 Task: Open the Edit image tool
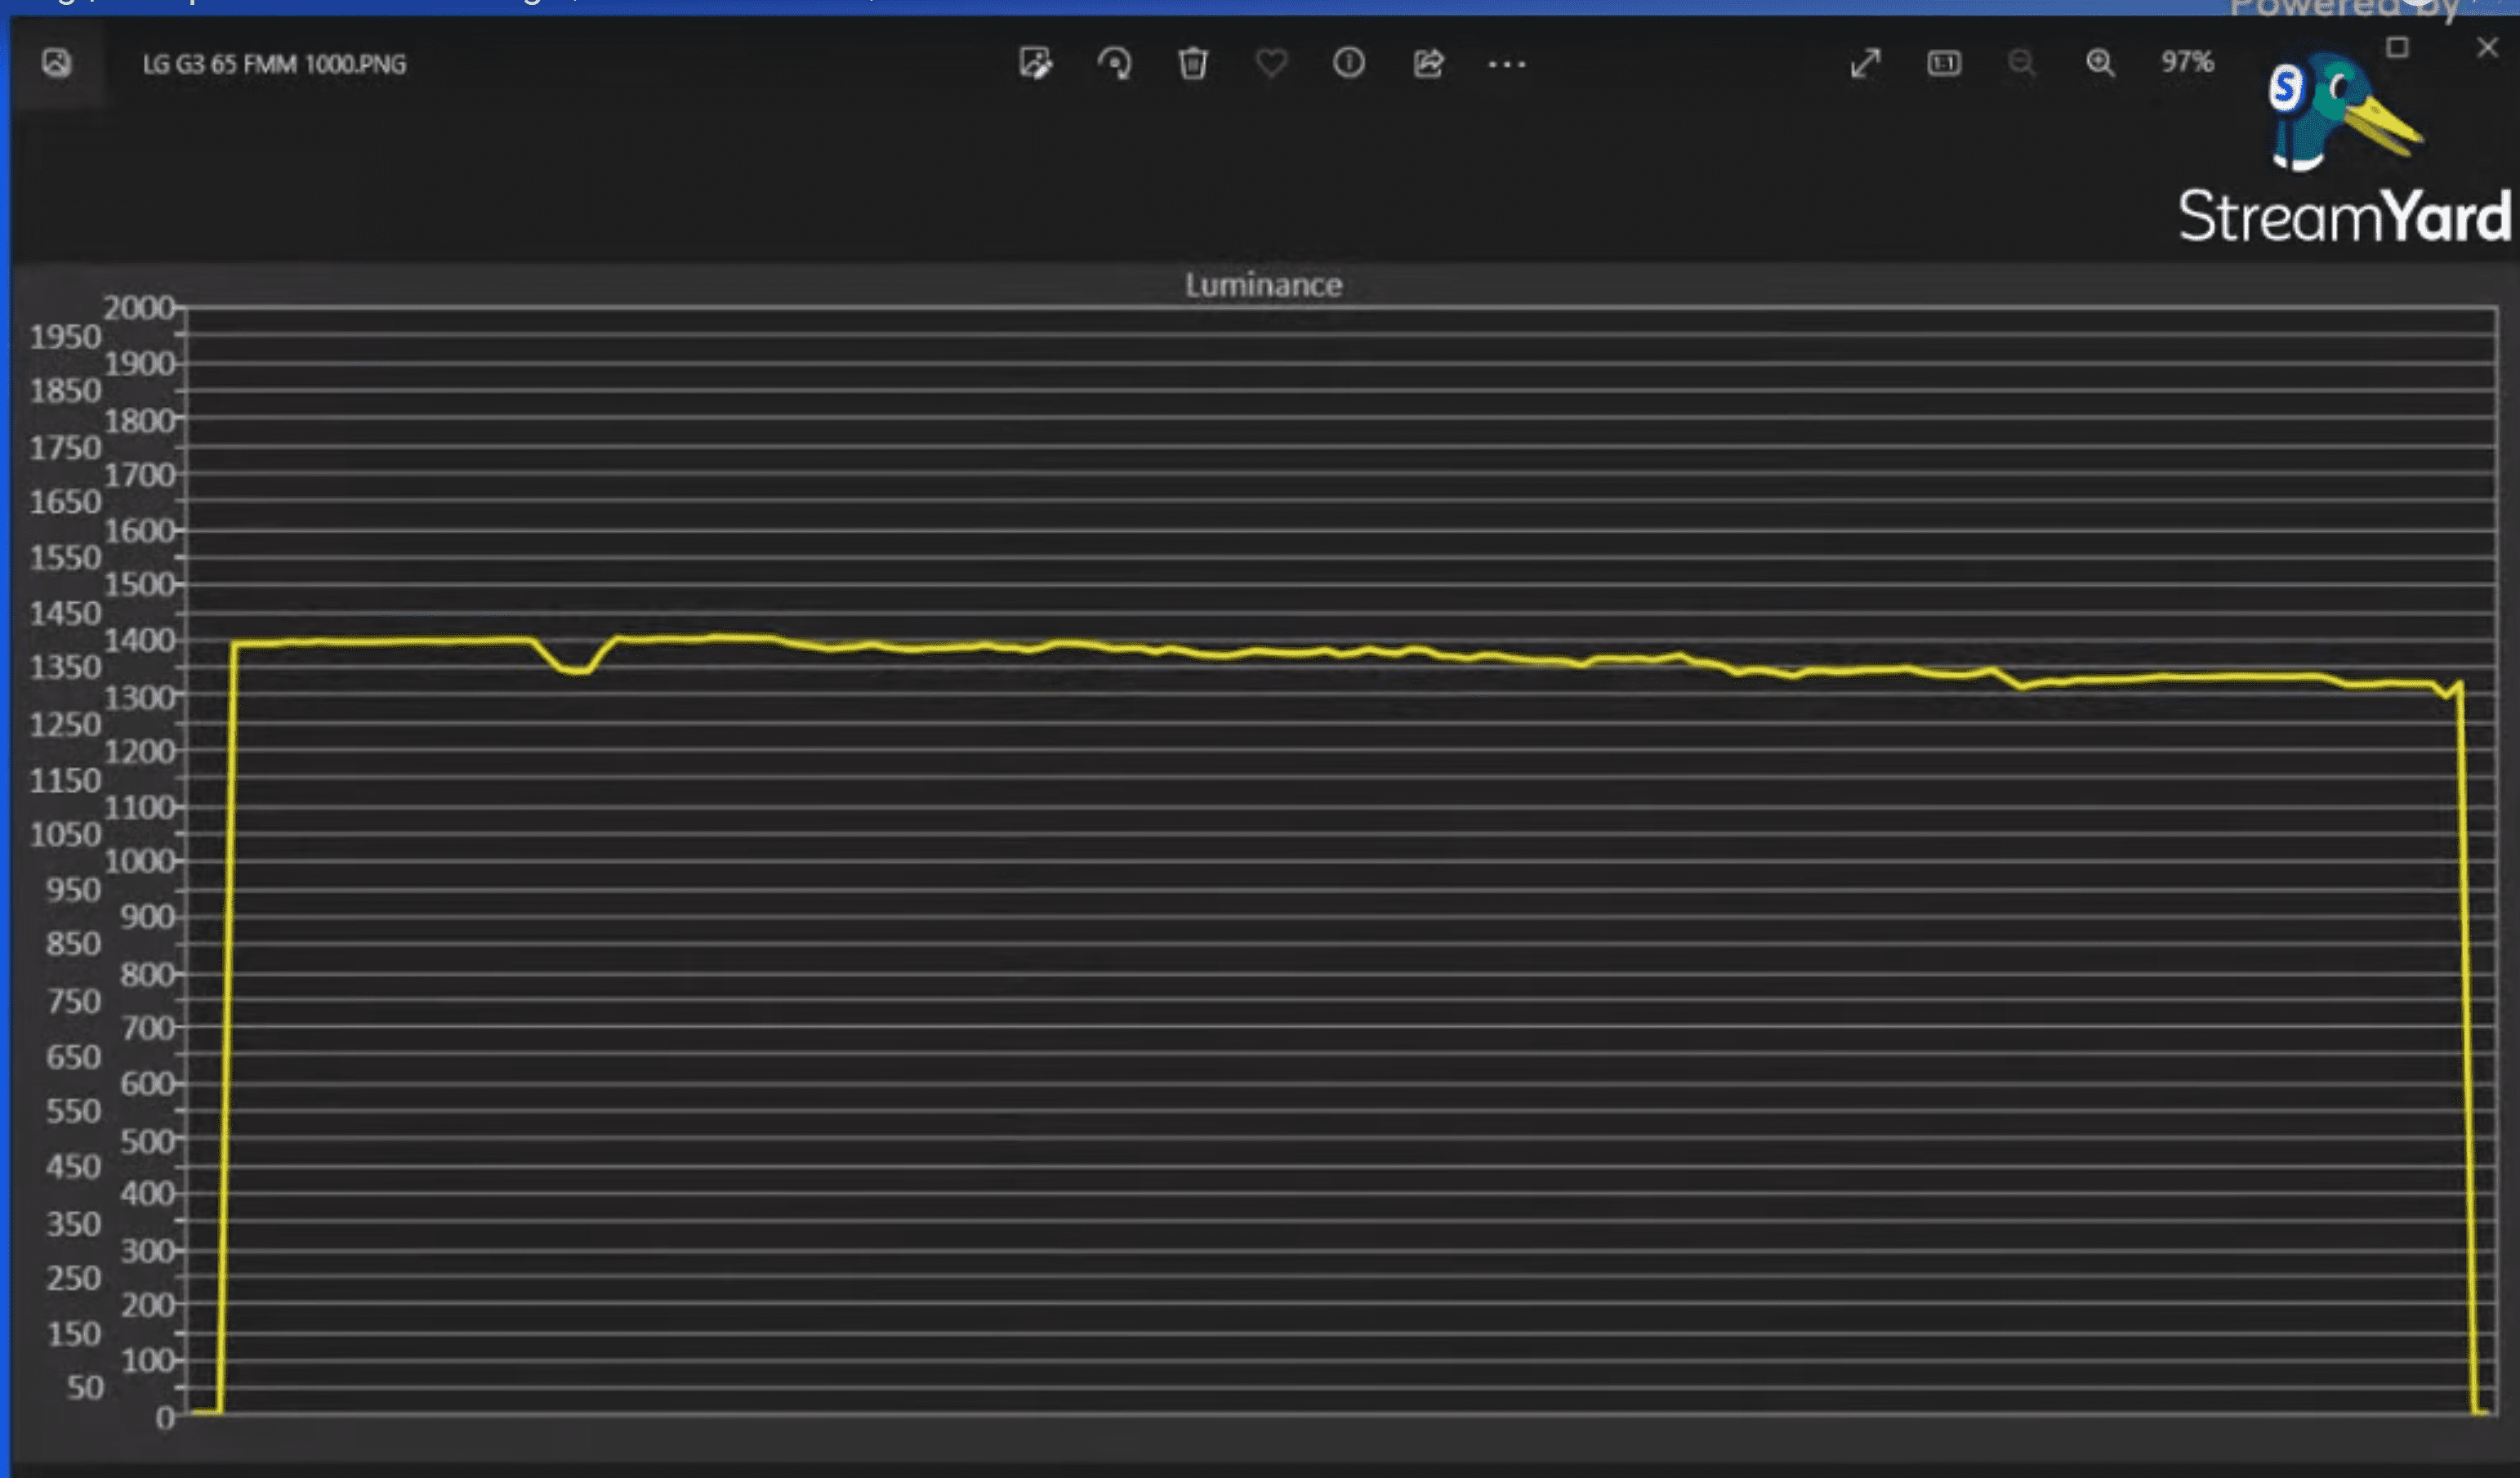1035,63
